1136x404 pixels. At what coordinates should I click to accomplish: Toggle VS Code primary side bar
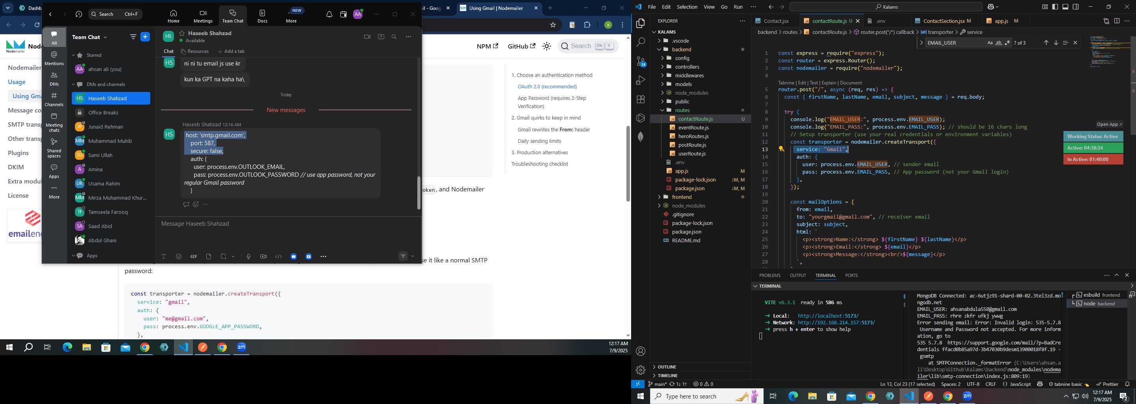1055,7
